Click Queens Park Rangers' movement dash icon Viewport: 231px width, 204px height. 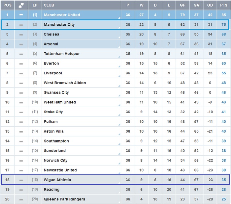[x=21, y=199]
